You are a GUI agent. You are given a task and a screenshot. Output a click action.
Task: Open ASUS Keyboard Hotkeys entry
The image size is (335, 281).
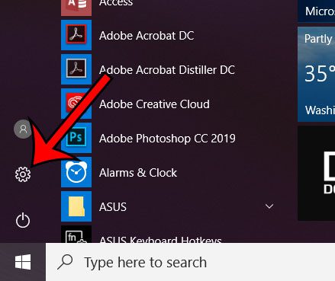(160, 239)
